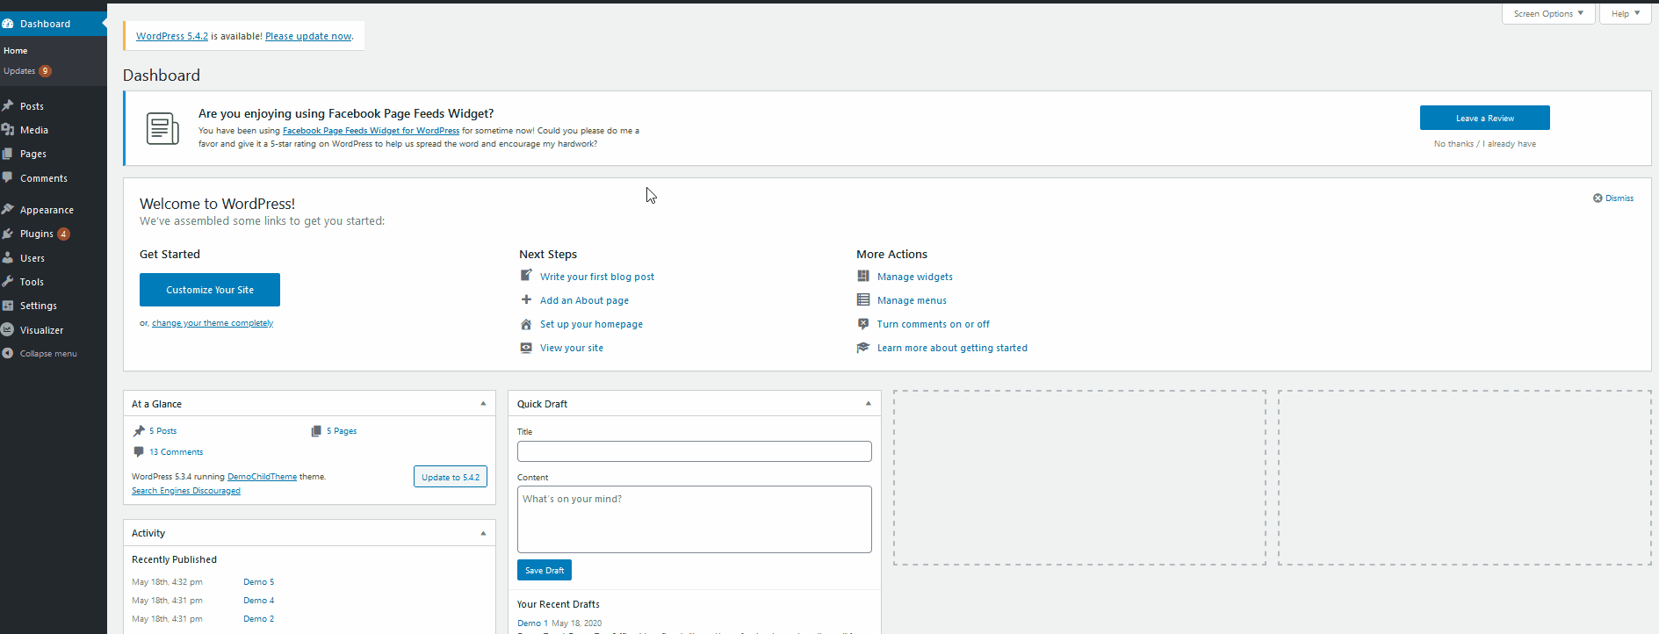Click the Turn comments on or off icon
The height and width of the screenshot is (634, 1659).
863,323
